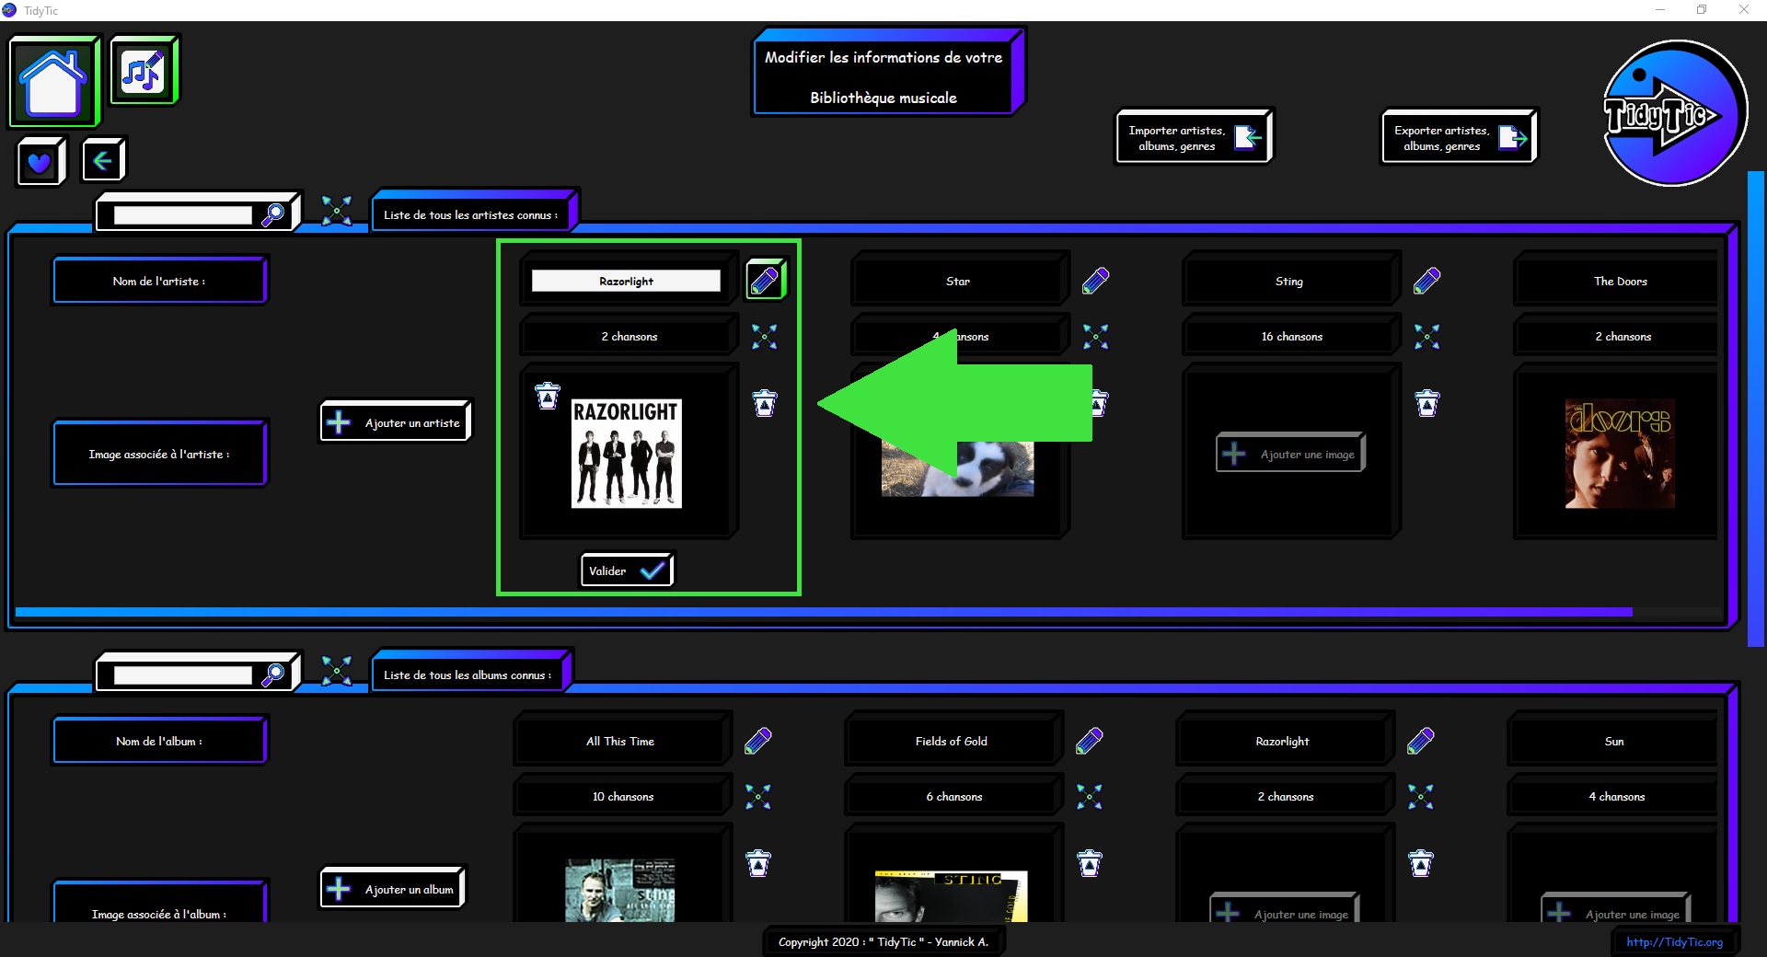Delete the All This Time album
Screen dimensions: 1767x957
pyautogui.click(x=758, y=863)
